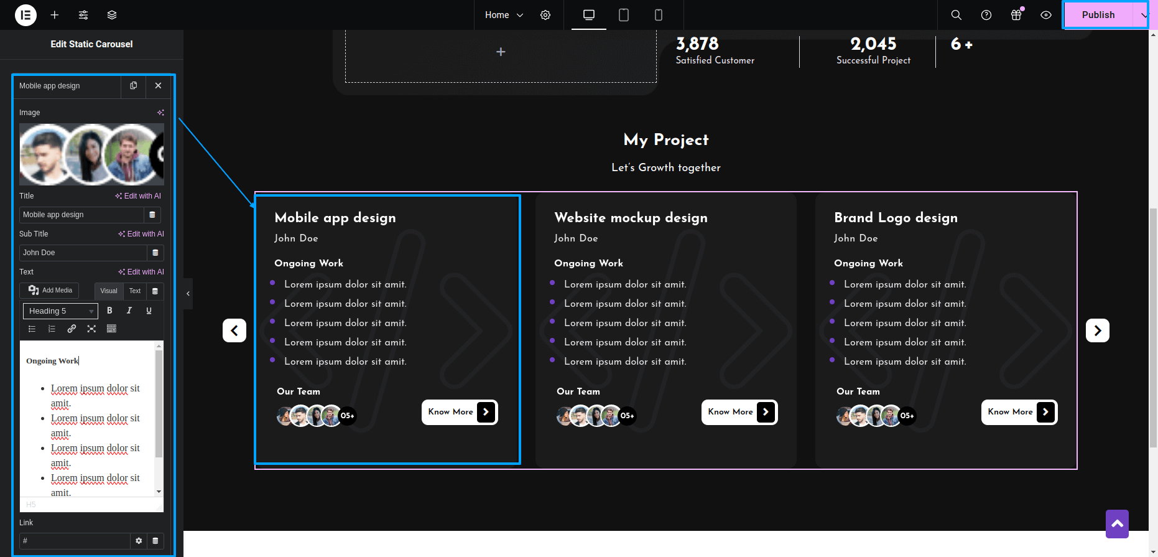1158x557 pixels.
Task: Open What's New gift icon
Action: click(x=1016, y=15)
